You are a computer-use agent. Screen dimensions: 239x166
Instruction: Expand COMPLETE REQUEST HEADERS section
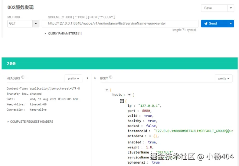tap(30, 122)
